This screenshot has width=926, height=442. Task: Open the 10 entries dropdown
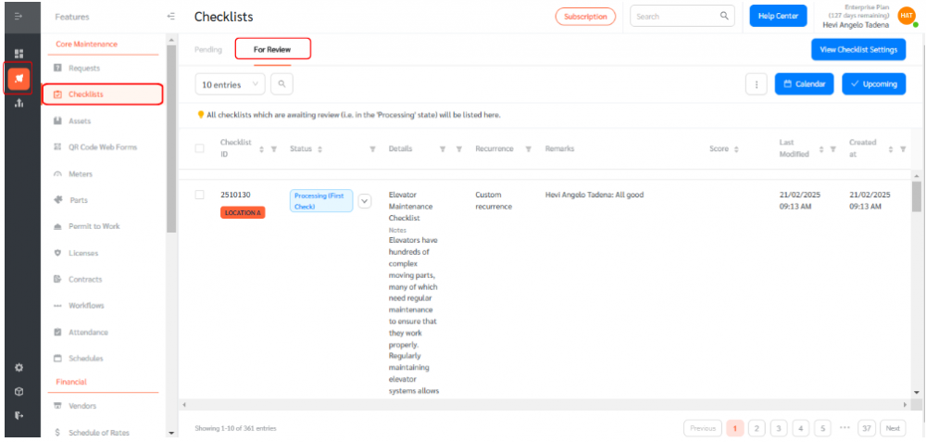click(231, 84)
